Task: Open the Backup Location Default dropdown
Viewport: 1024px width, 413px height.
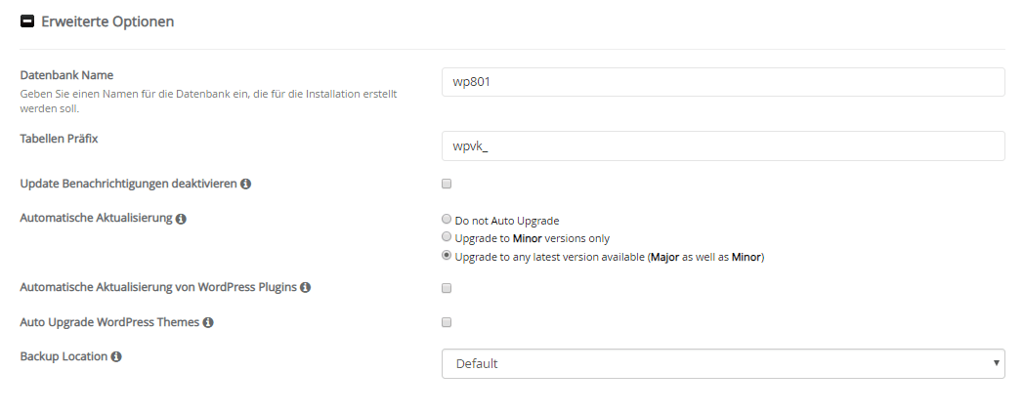Action: pyautogui.click(x=723, y=363)
